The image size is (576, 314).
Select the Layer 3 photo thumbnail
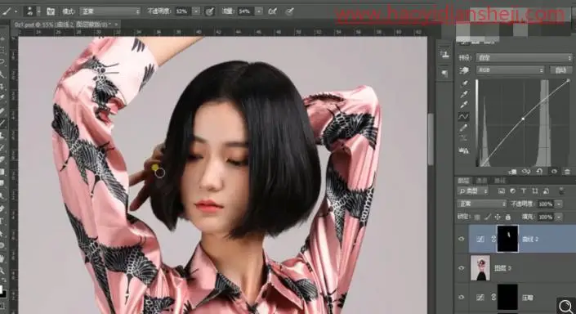(x=480, y=268)
